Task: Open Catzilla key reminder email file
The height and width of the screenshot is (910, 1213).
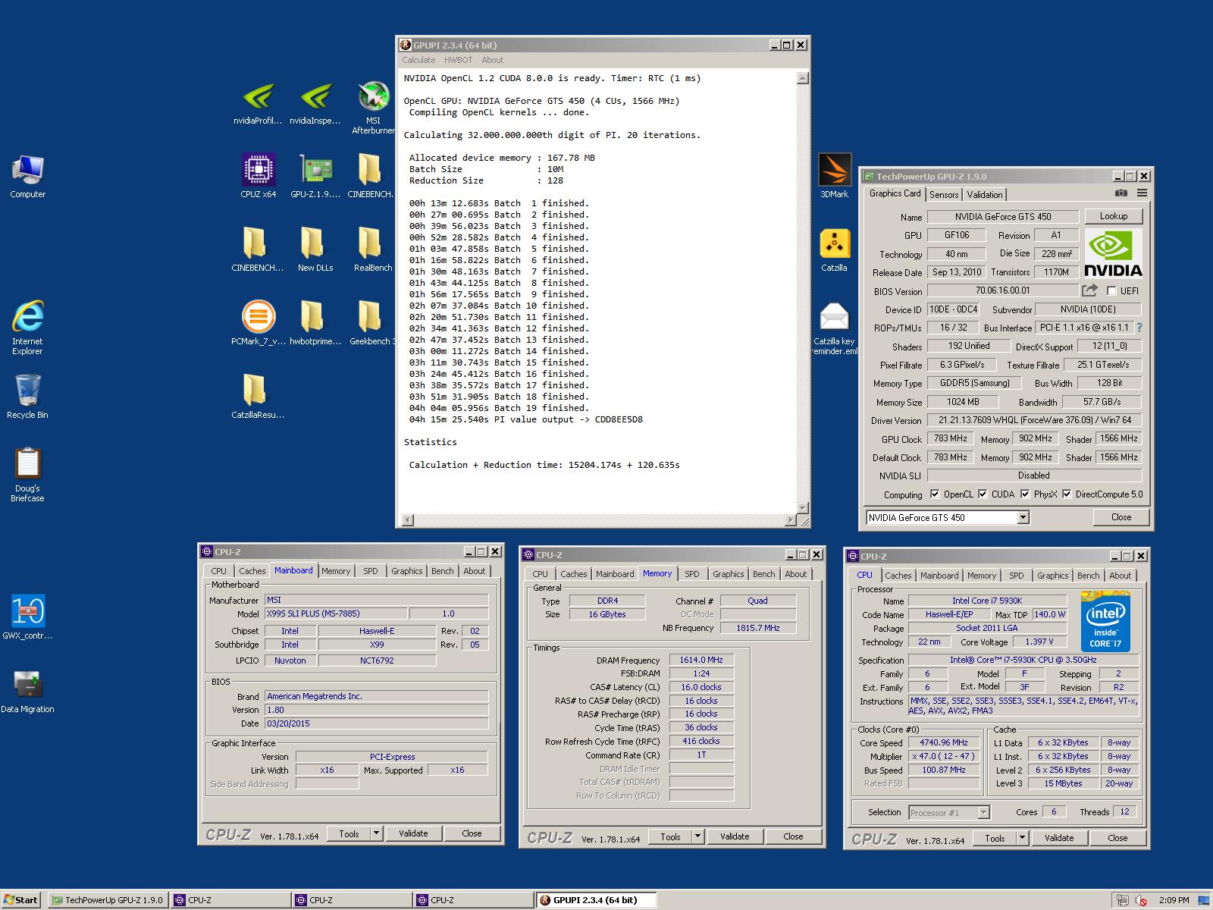Action: tap(834, 328)
